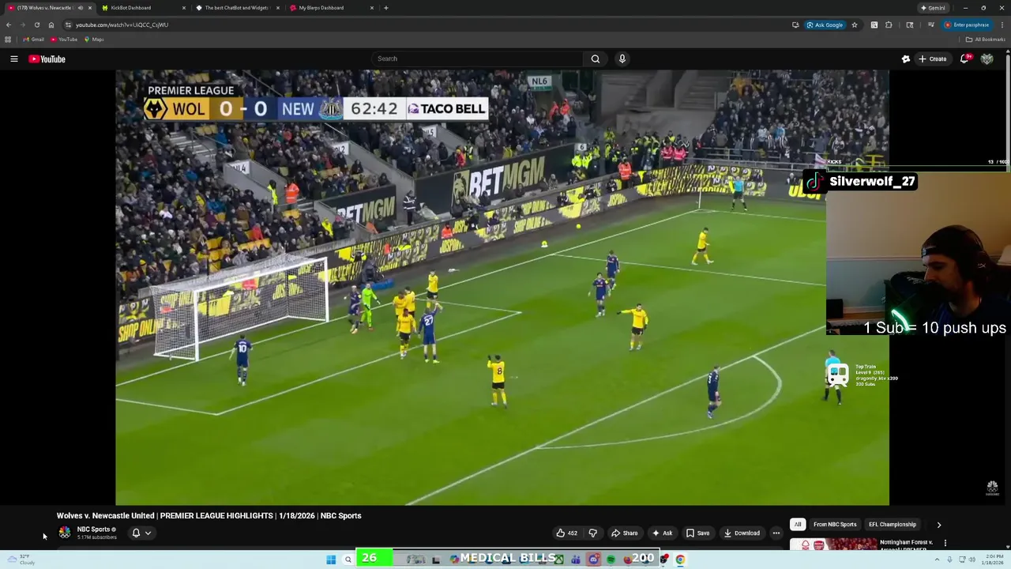
Task: Open the YouTube guide hamburger menu
Action: [13, 58]
